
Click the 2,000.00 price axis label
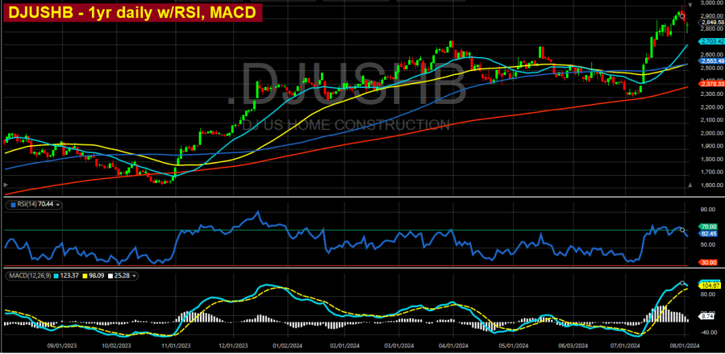pyautogui.click(x=712, y=133)
